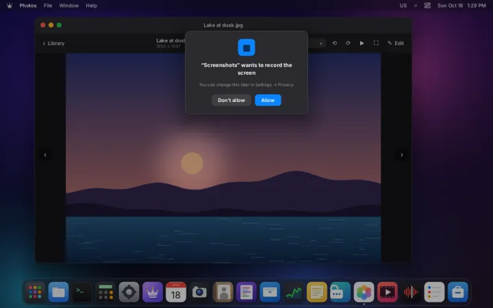Open the yellow Notes app in dock

(x=316, y=292)
